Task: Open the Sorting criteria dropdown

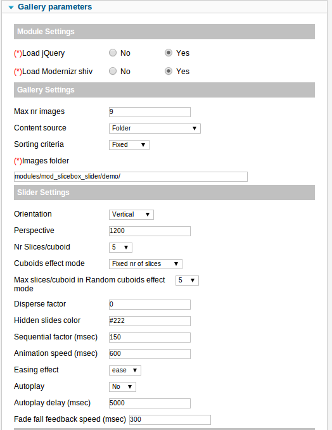Action: [129, 145]
